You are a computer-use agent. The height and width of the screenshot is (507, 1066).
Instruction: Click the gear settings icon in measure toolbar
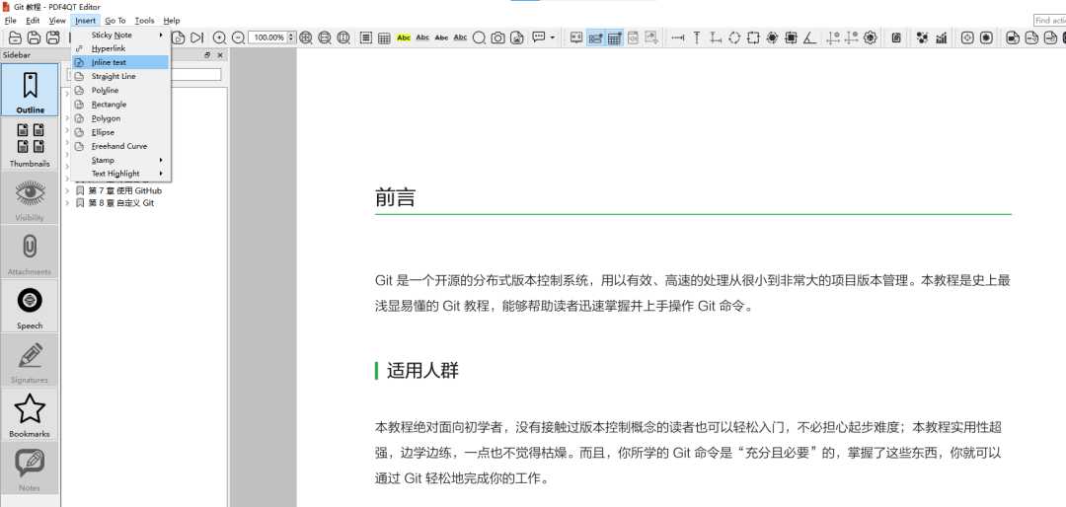(870, 38)
